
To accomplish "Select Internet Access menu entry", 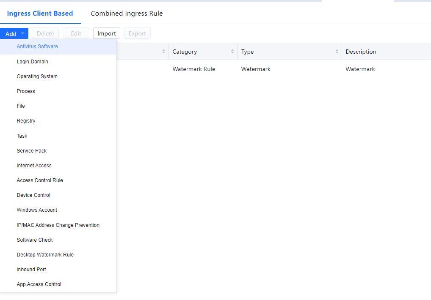I will (x=34, y=166).
